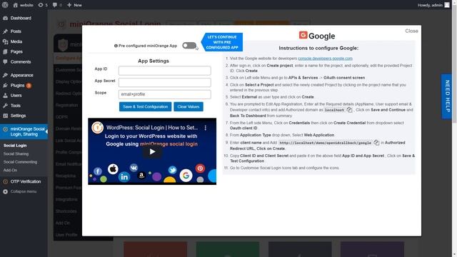
Task: Click the Instructions to configure Google heading
Action: pos(318,48)
